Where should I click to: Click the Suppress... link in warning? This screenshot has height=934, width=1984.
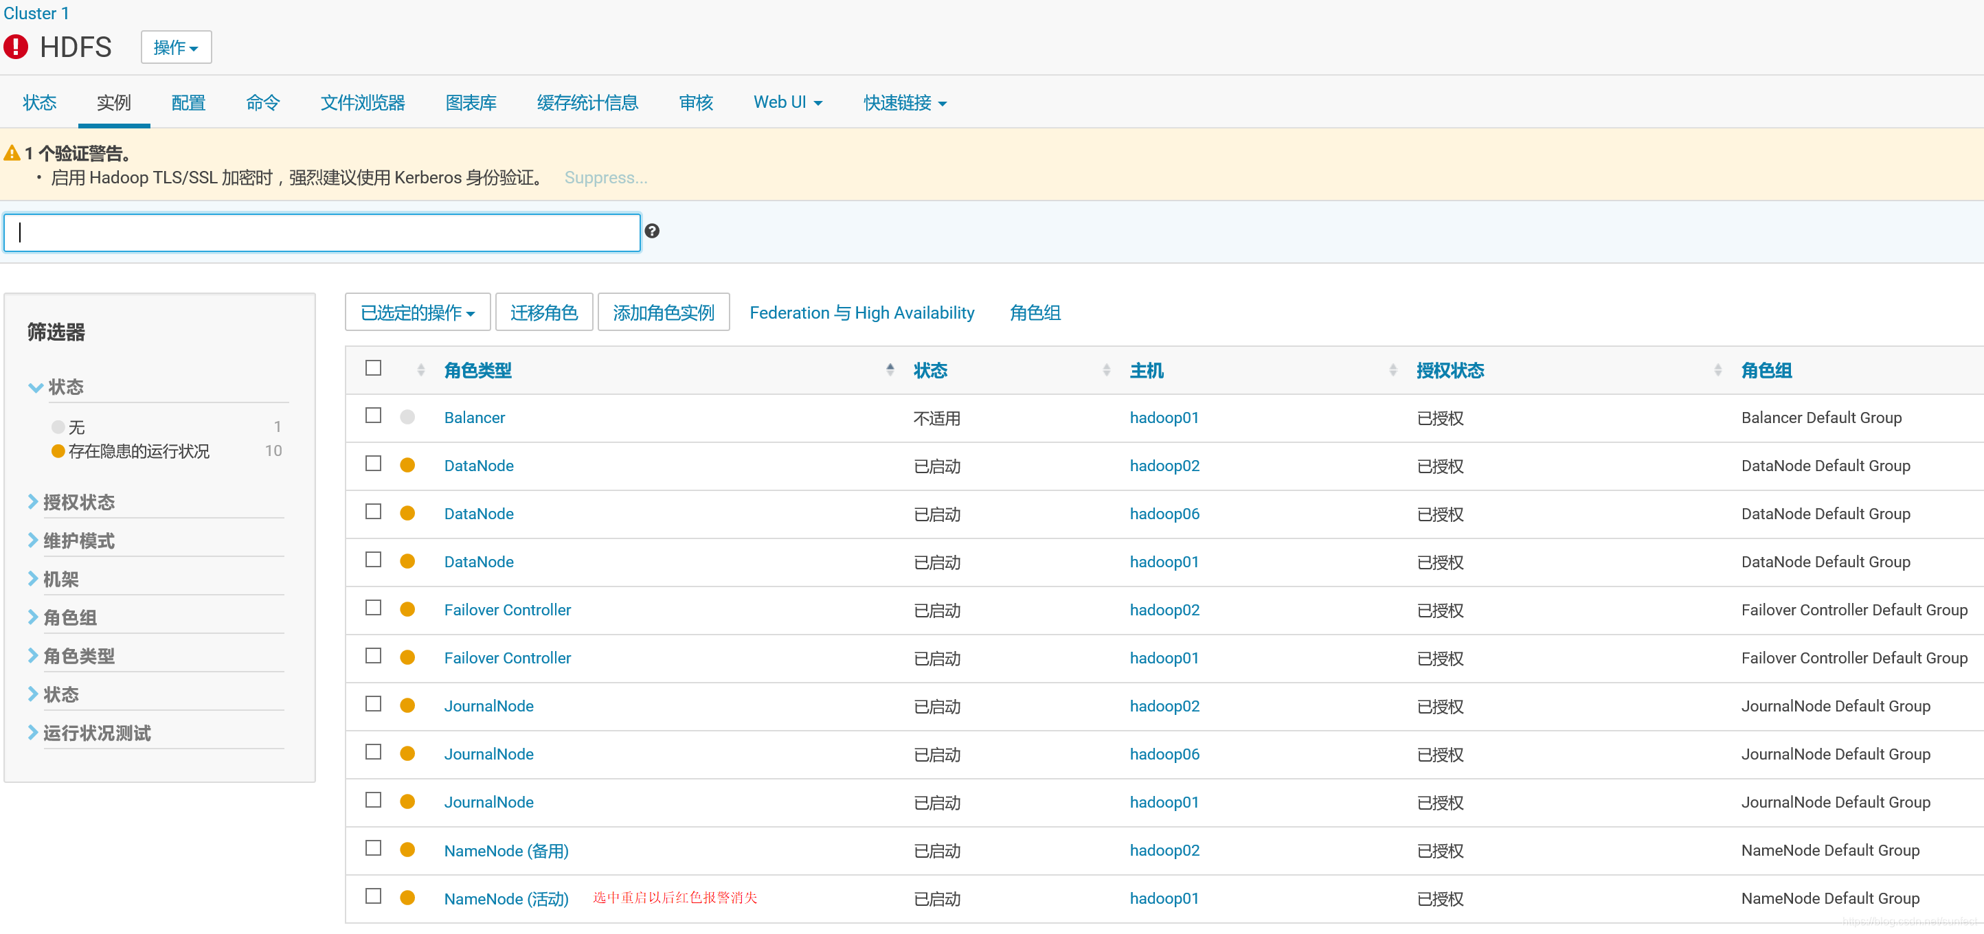pyautogui.click(x=605, y=178)
